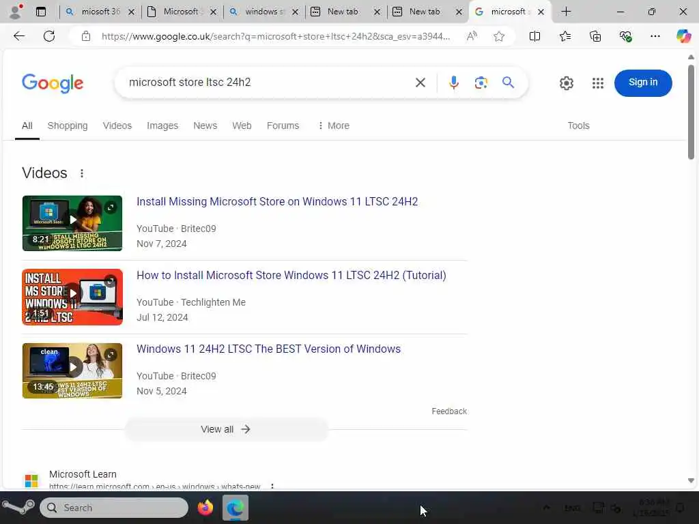Click the Windows taskbar Search box
Viewport: 699px width, 524px height.
[x=114, y=508]
